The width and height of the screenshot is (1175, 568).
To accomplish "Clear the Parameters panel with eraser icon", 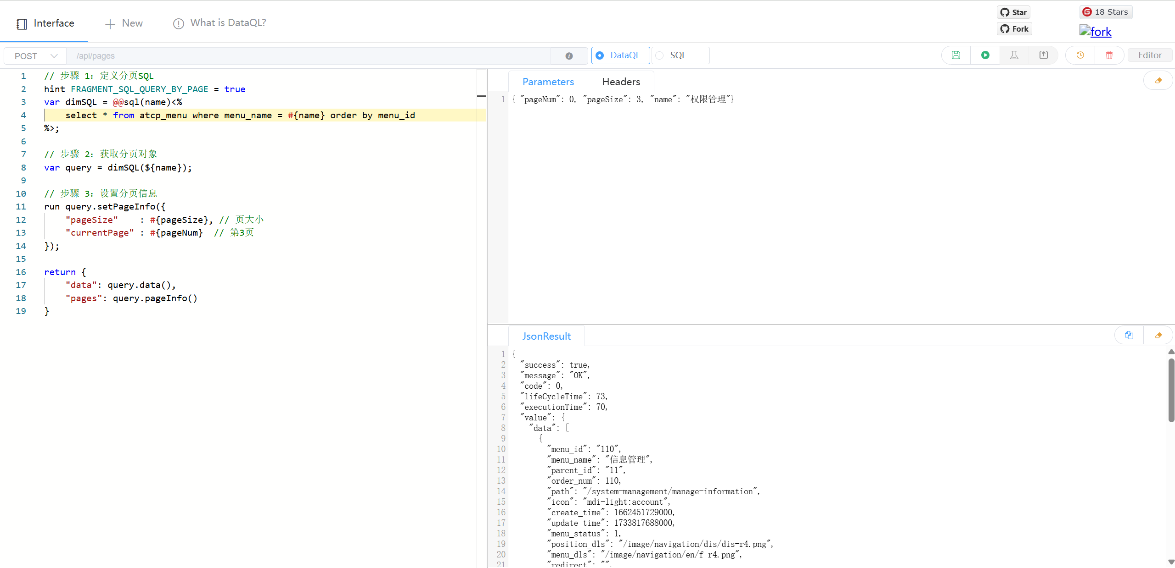I will coord(1158,80).
